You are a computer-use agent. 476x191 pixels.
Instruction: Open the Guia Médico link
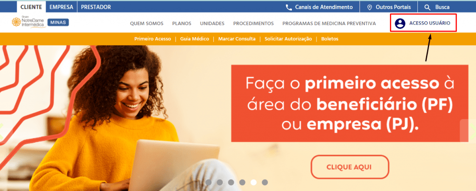195,39
